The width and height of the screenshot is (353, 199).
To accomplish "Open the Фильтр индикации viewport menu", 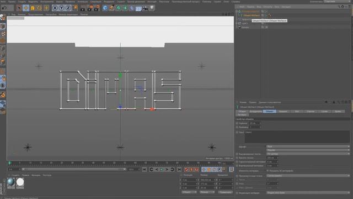I will click(x=68, y=14).
